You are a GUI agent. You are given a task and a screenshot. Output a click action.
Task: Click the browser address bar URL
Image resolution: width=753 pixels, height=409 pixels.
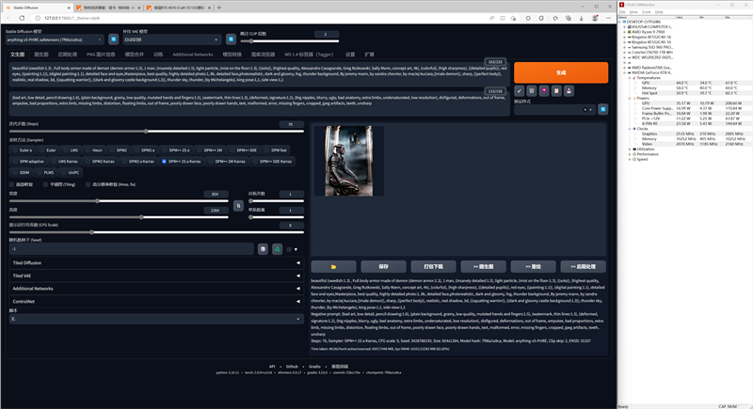click(72, 18)
